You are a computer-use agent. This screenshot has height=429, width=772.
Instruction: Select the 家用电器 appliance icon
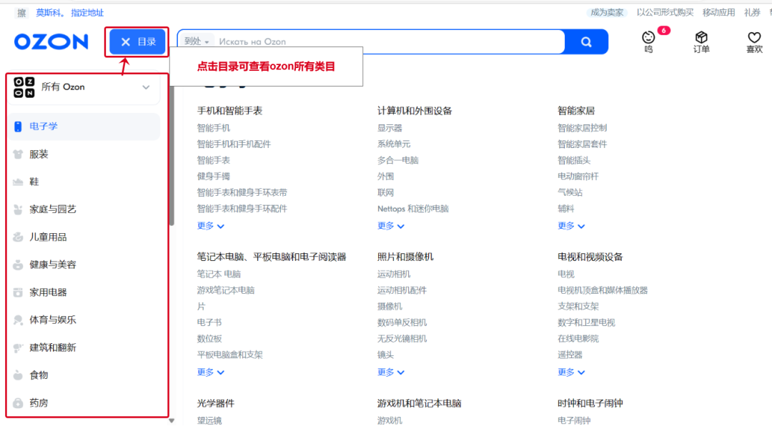pos(18,292)
